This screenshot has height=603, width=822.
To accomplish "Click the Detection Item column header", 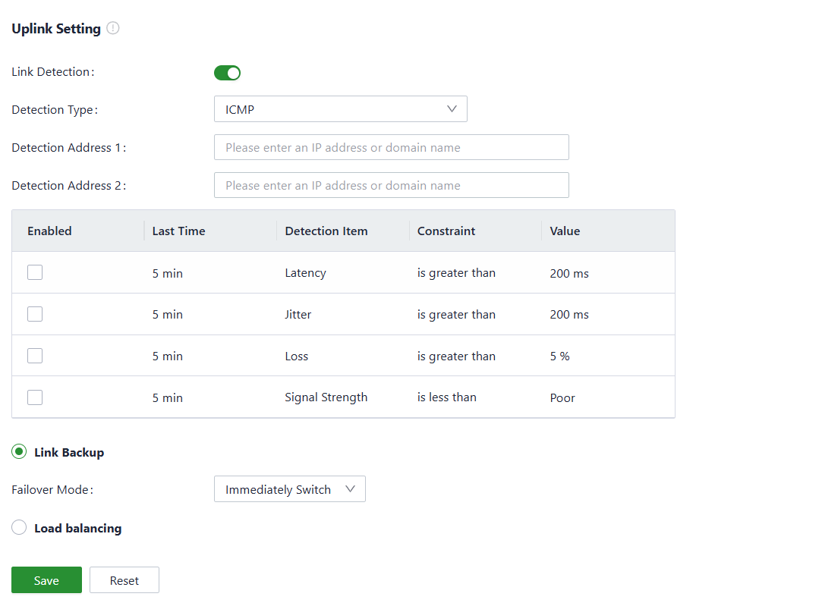I will pyautogui.click(x=326, y=231).
